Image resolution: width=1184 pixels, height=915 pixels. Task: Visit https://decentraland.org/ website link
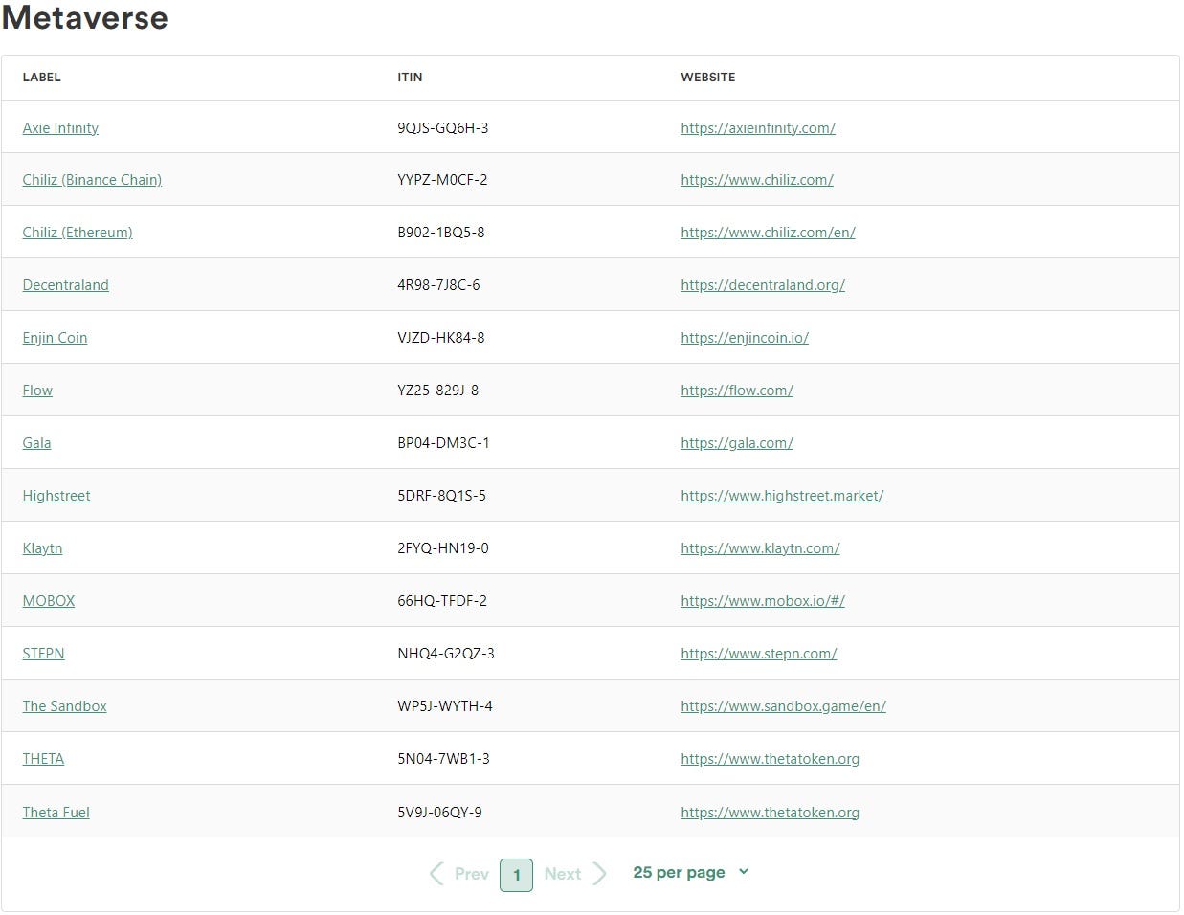pos(763,285)
